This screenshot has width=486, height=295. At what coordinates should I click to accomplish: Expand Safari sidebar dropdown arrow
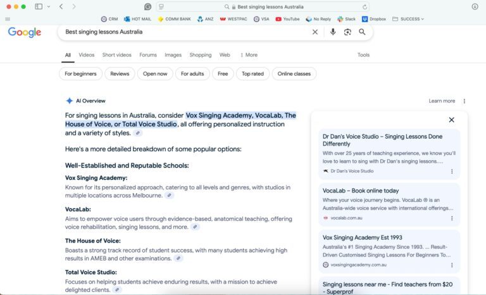(x=48, y=6)
